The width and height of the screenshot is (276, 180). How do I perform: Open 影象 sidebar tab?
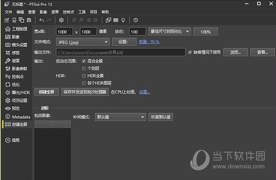click(13, 37)
